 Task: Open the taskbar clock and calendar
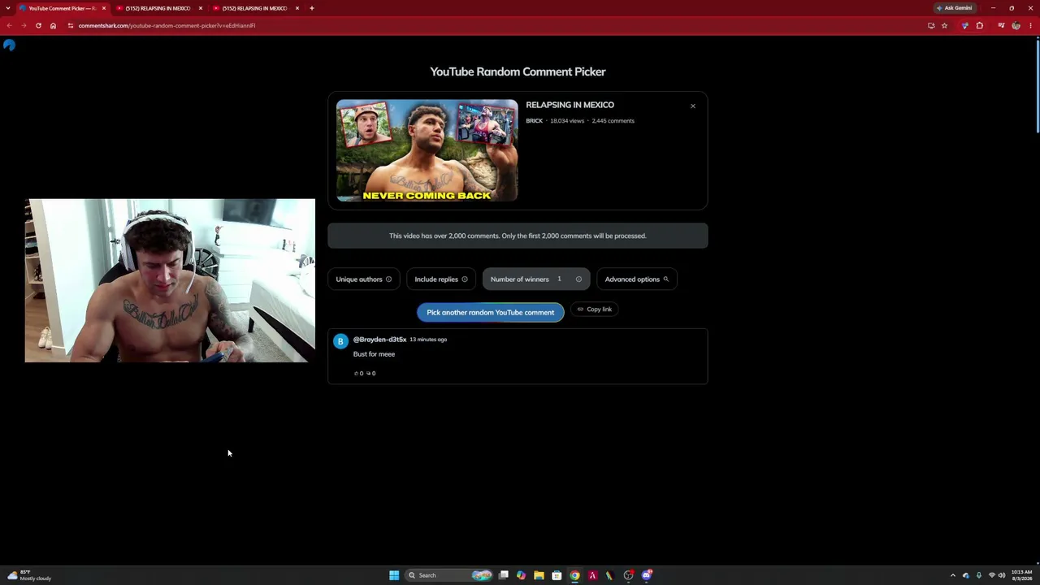click(1022, 575)
